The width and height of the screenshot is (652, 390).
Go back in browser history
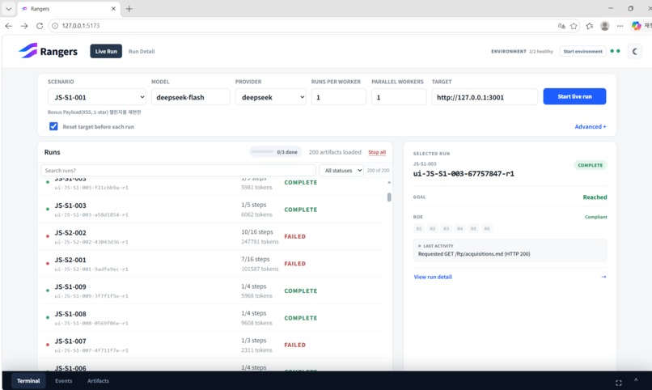click(x=9, y=26)
